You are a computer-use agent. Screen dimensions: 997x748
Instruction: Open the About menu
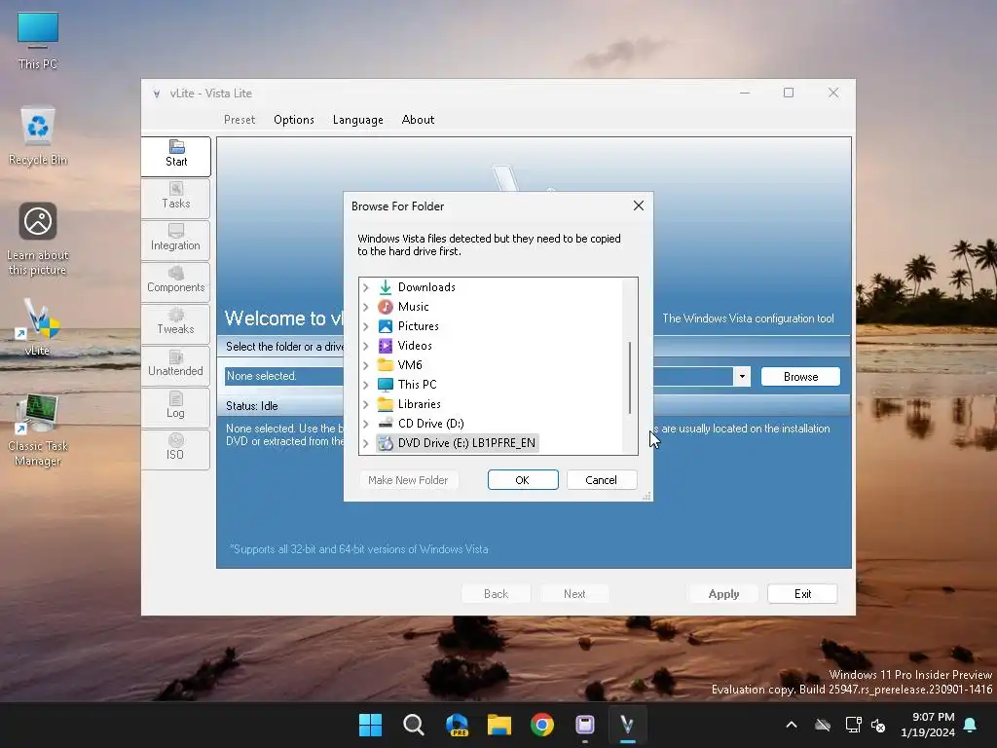click(x=418, y=120)
